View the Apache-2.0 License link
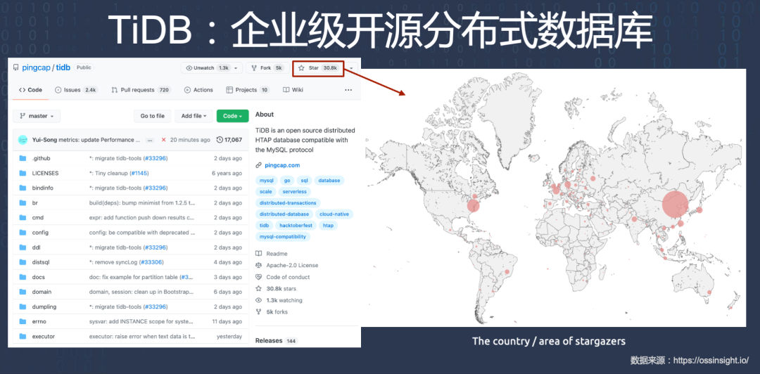760x374 pixels. pos(287,266)
